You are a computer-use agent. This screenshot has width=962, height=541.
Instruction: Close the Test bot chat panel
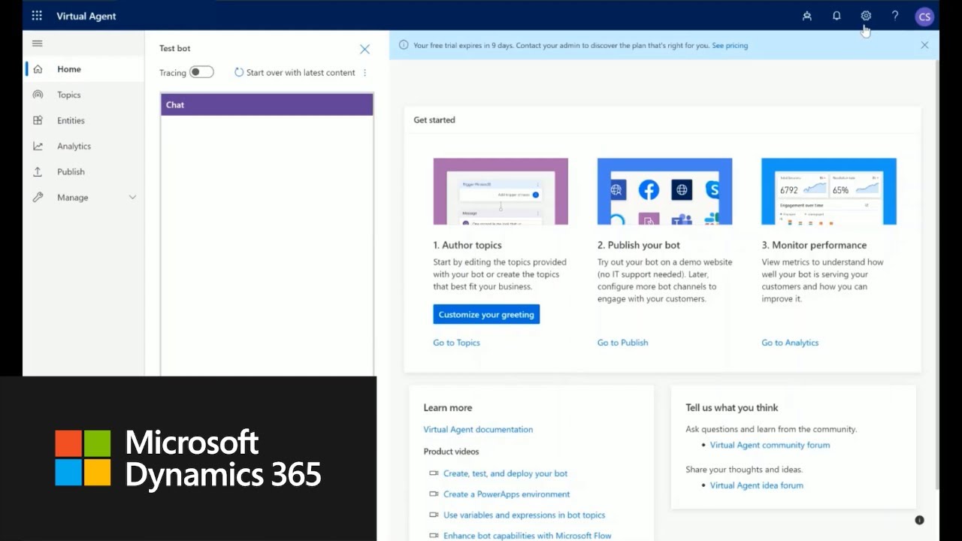[x=365, y=48]
